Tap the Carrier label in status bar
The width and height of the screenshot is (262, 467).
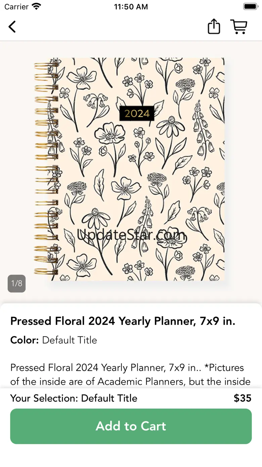click(16, 7)
